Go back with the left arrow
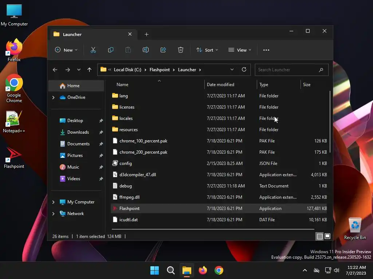The image size is (373, 279). point(55,70)
